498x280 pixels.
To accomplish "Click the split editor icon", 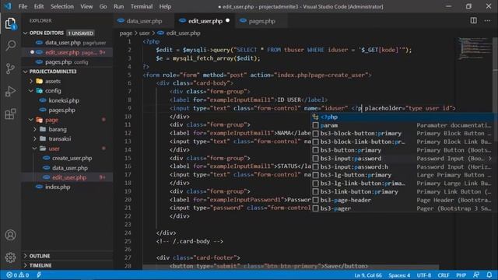I will [474, 21].
